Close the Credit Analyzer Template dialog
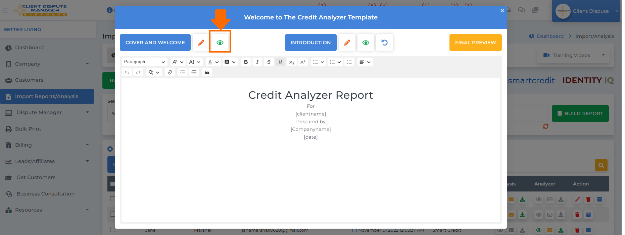Screen dimensions: 625x235 tap(502, 11)
